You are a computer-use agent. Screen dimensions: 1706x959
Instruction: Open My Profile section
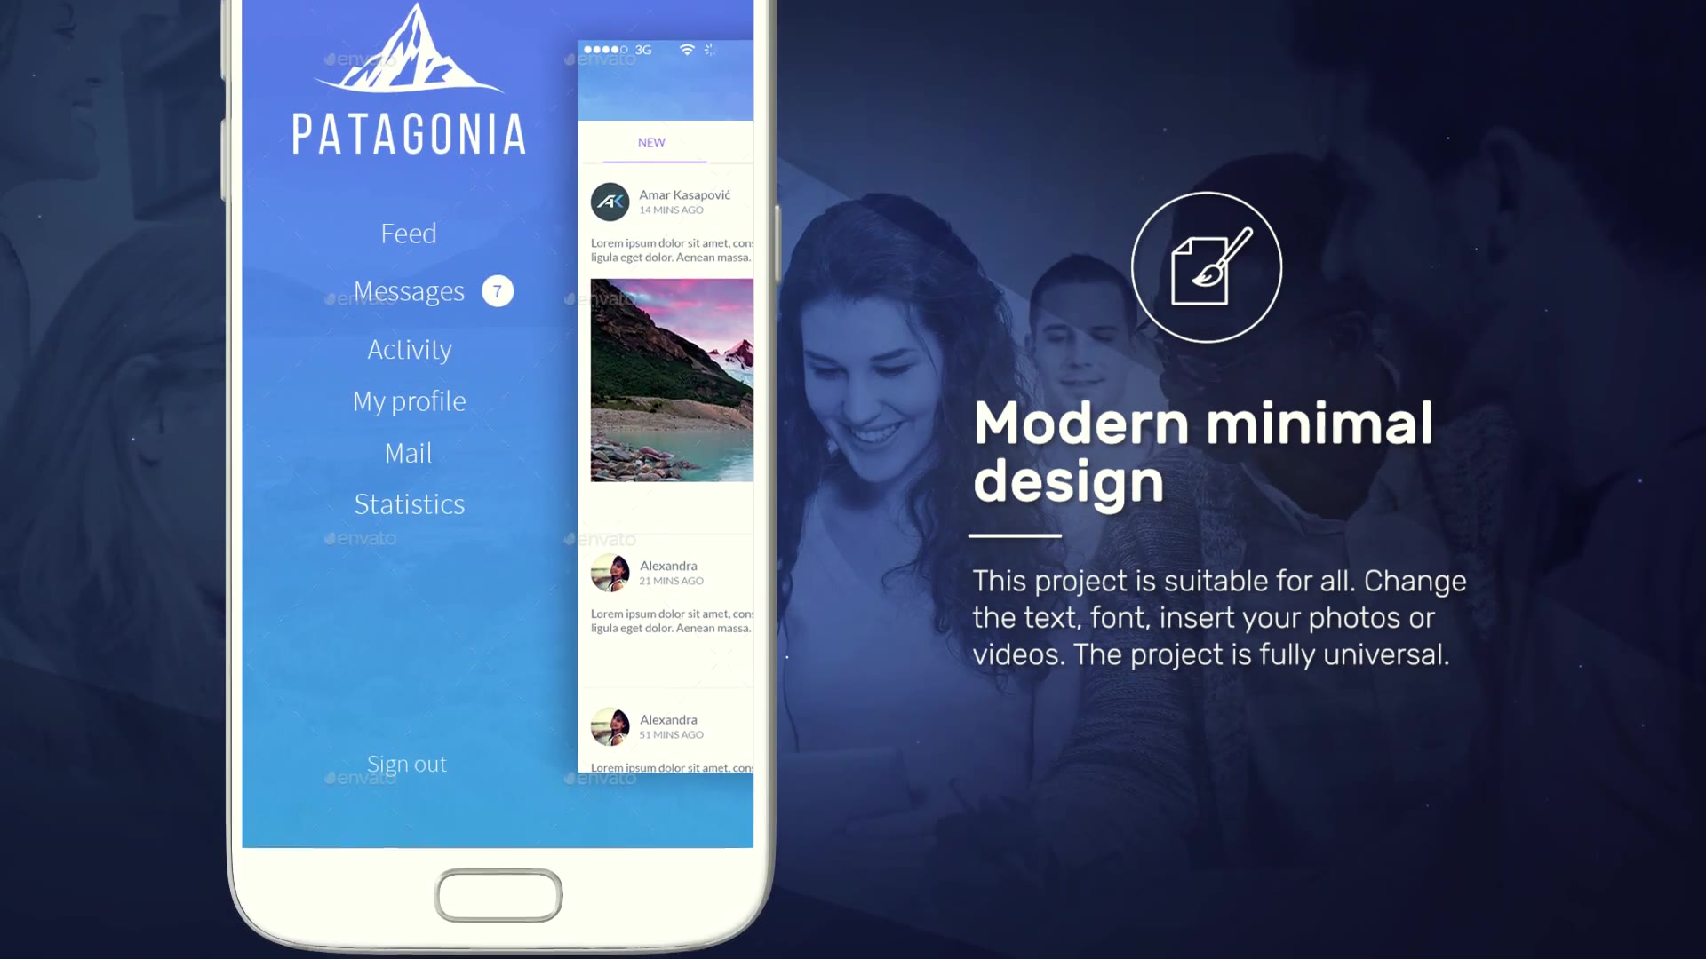click(x=409, y=400)
